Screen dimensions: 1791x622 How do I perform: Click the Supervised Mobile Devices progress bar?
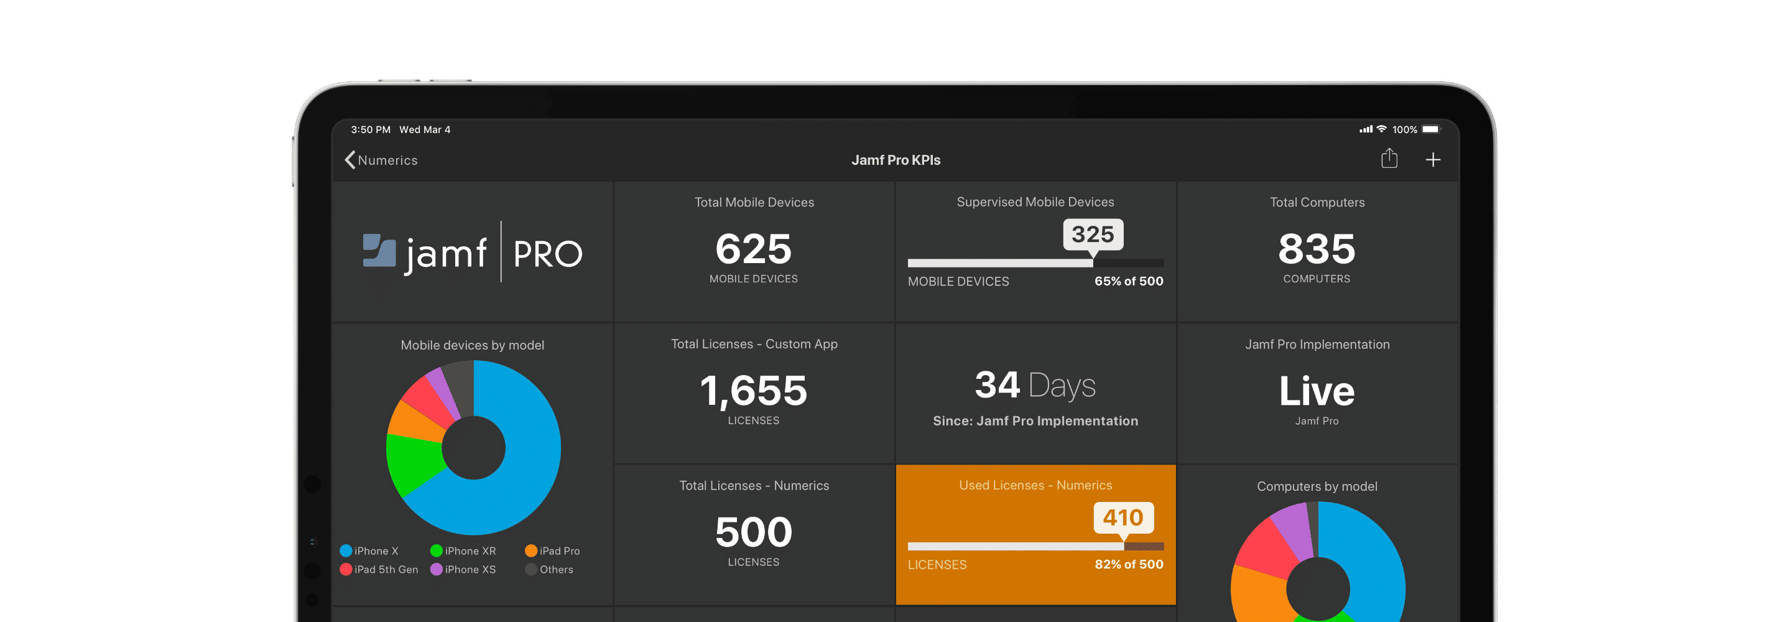1035,263
